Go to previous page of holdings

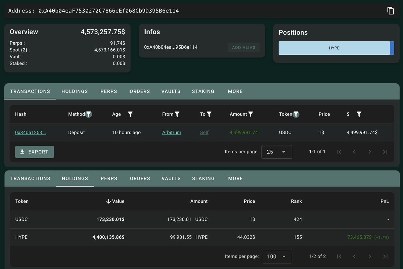tap(355, 257)
